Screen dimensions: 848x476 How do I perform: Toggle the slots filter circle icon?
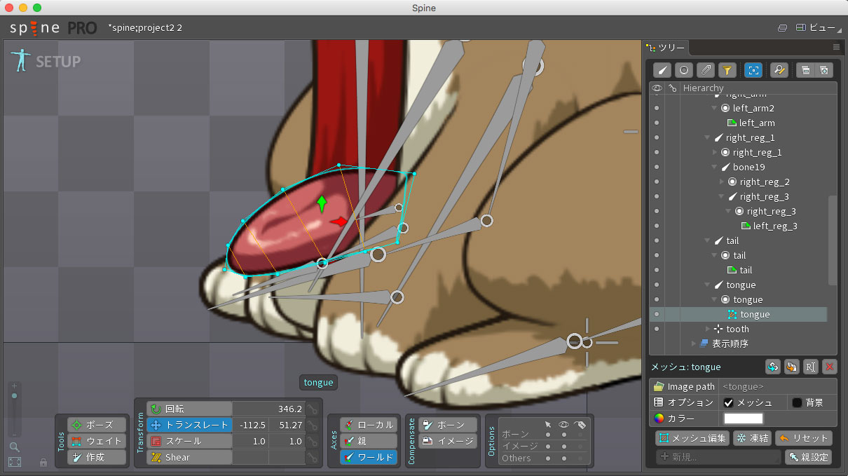(684, 70)
